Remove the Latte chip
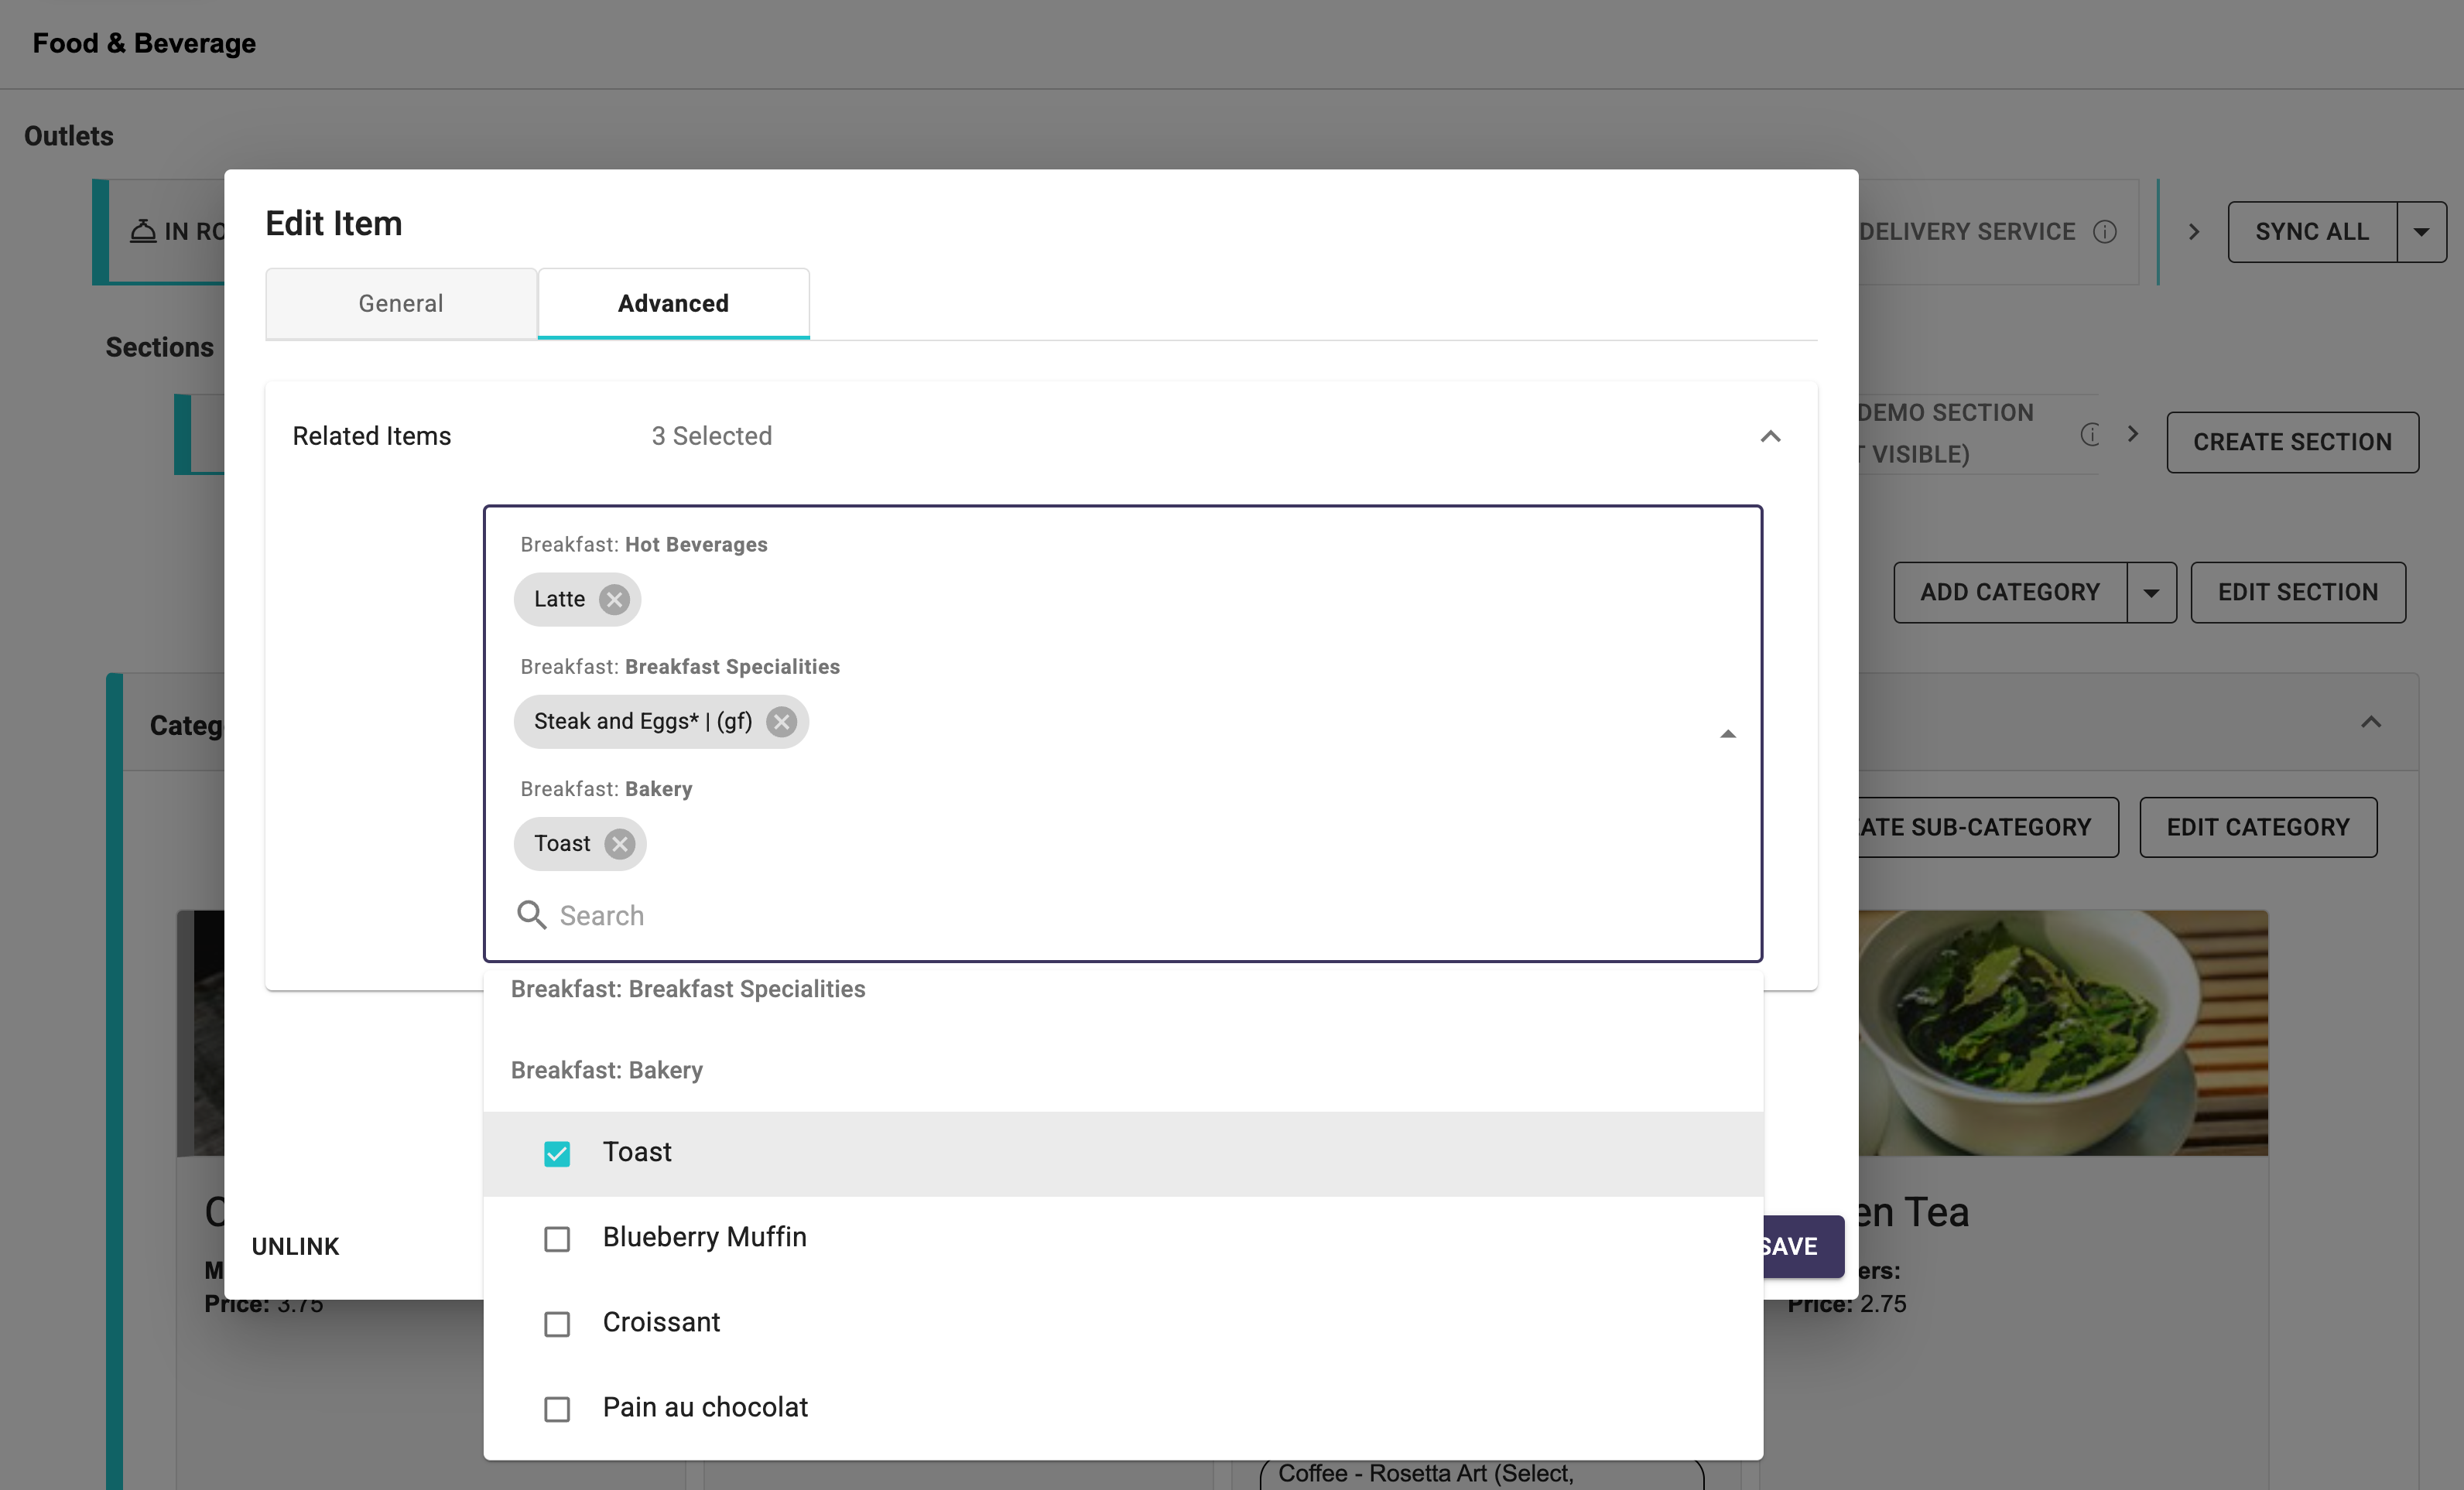The width and height of the screenshot is (2464, 1490). tap(614, 599)
